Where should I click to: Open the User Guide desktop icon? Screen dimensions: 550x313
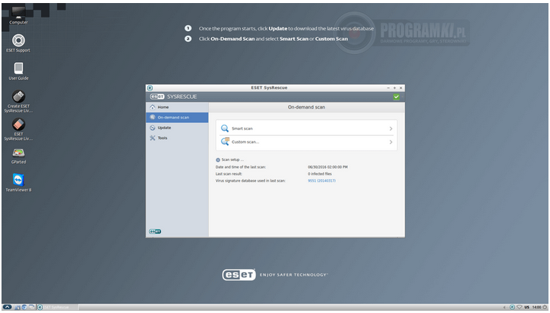coord(18,71)
